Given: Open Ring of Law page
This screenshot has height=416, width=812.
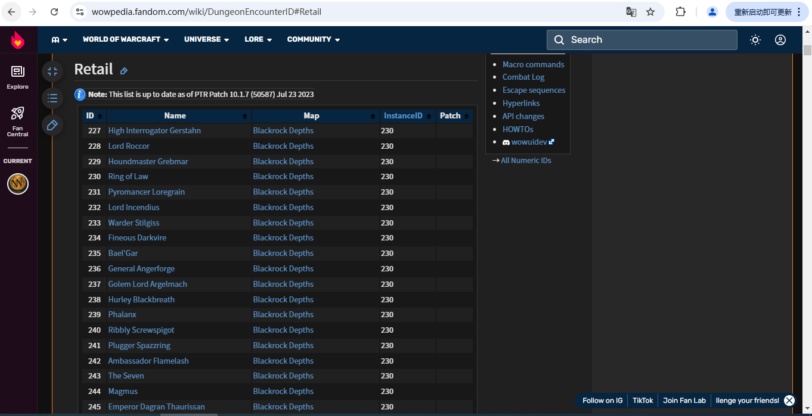Looking at the screenshot, I should pos(128,176).
